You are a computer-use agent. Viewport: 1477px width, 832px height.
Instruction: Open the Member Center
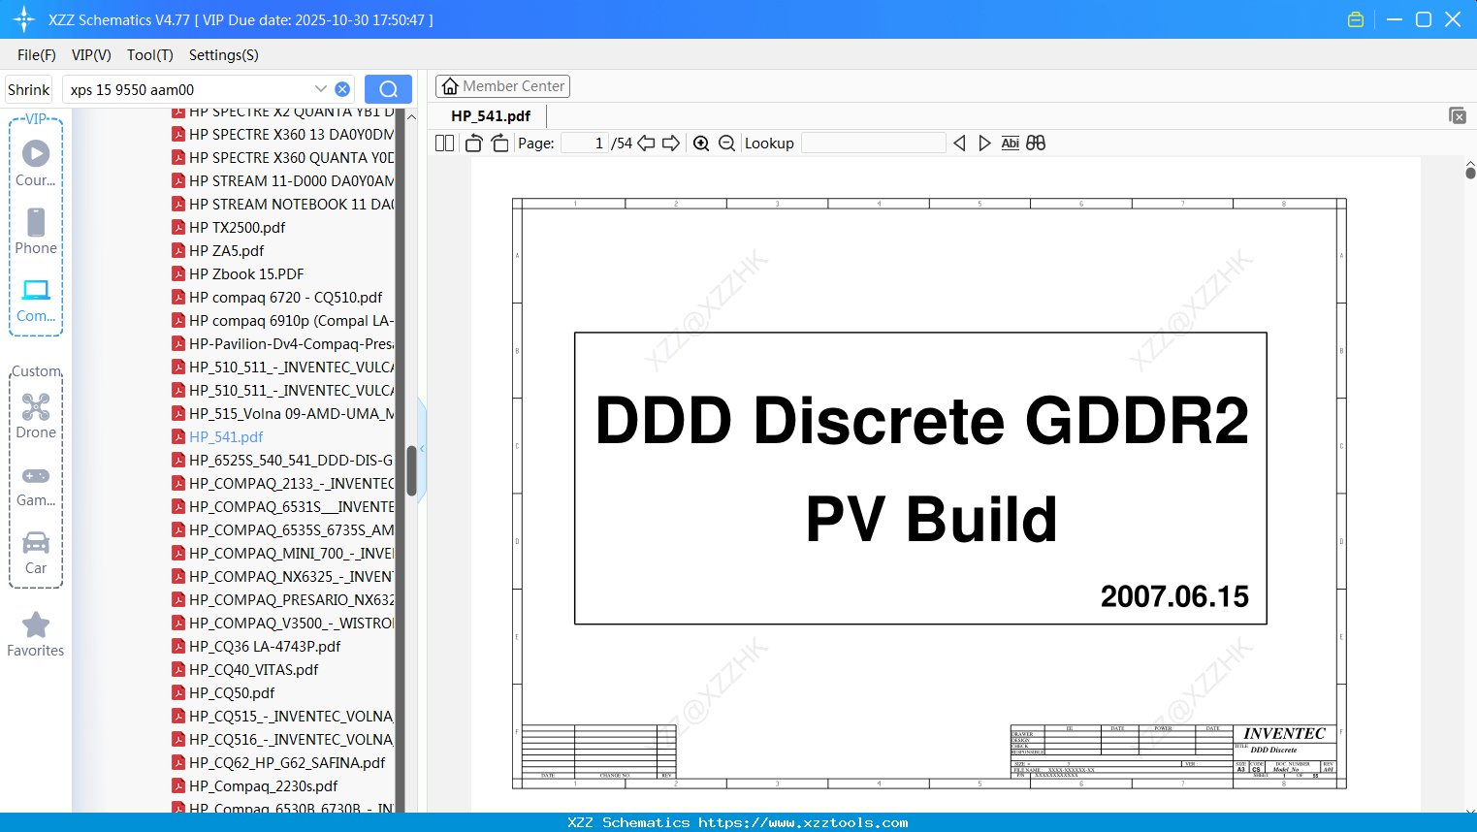[x=502, y=86]
